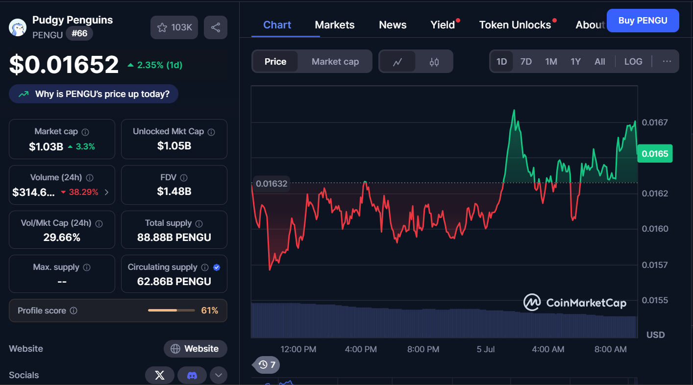The width and height of the screenshot is (693, 385).
Task: Click the Vol/Mkt Cap (24h) info icon
Action: [99, 223]
